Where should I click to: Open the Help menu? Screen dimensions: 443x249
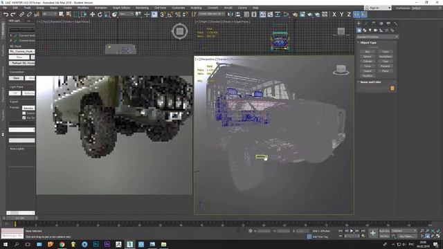(255, 8)
